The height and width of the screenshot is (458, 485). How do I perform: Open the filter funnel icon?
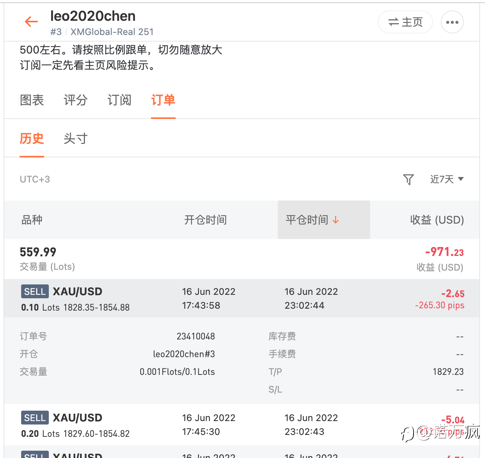tap(408, 179)
